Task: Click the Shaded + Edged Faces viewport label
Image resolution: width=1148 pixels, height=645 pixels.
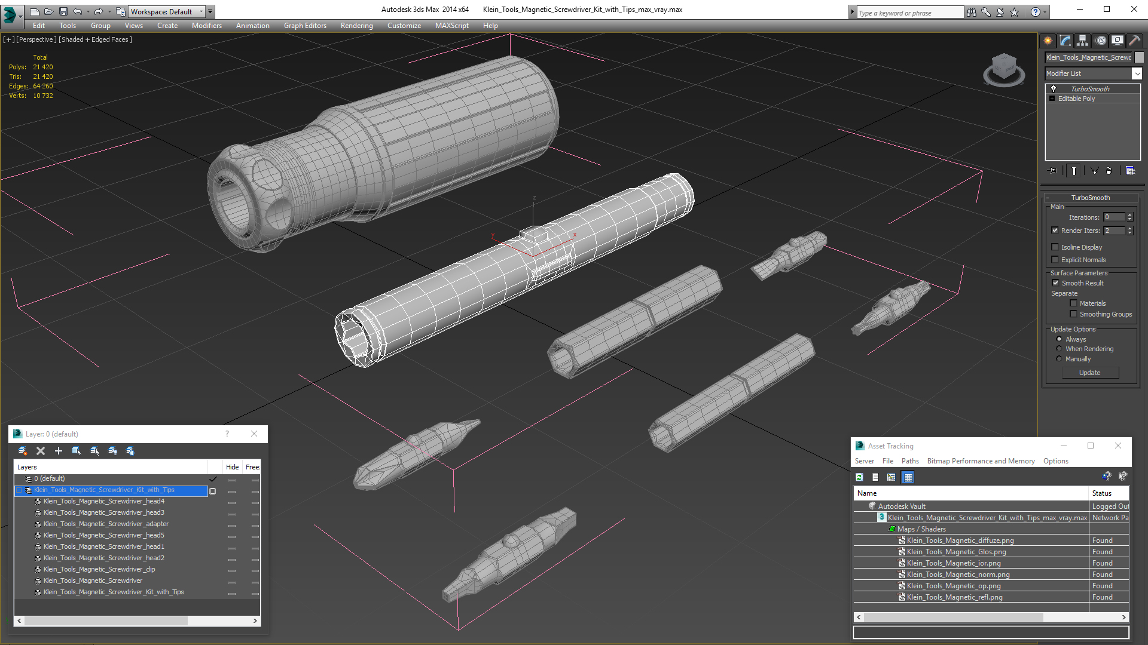Action: point(95,39)
